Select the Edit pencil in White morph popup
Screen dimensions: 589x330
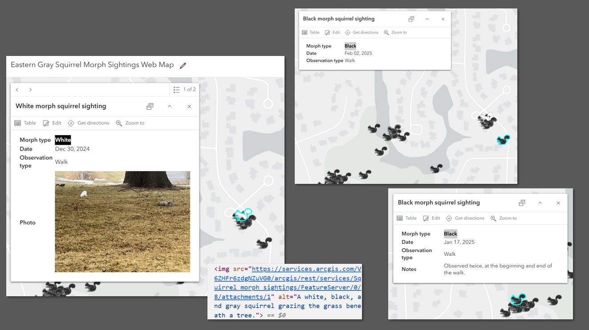(x=52, y=123)
